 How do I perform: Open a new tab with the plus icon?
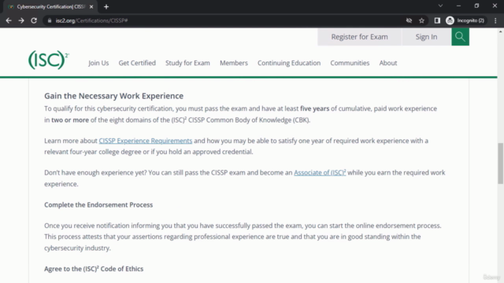(106, 7)
